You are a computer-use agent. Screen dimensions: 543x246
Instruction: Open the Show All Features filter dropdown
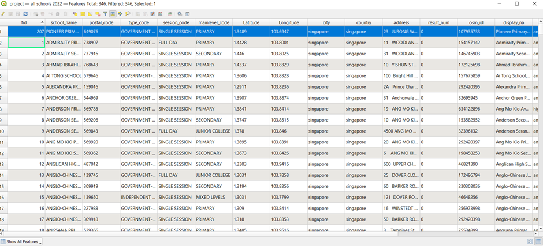(22, 241)
